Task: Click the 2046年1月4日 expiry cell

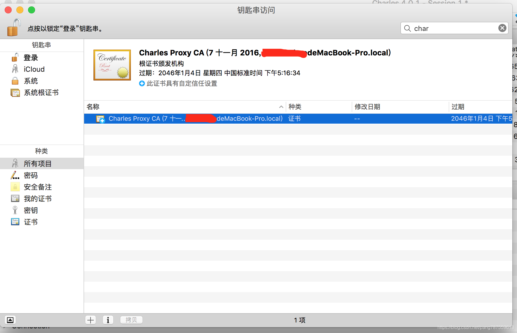Action: pyautogui.click(x=481, y=119)
